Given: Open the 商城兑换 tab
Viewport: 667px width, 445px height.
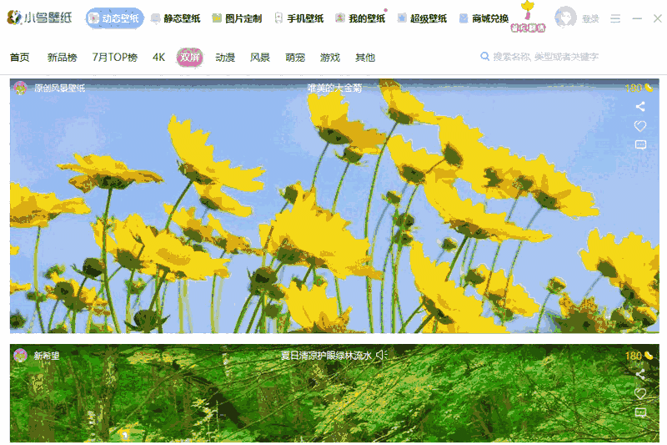Looking at the screenshot, I should (484, 18).
